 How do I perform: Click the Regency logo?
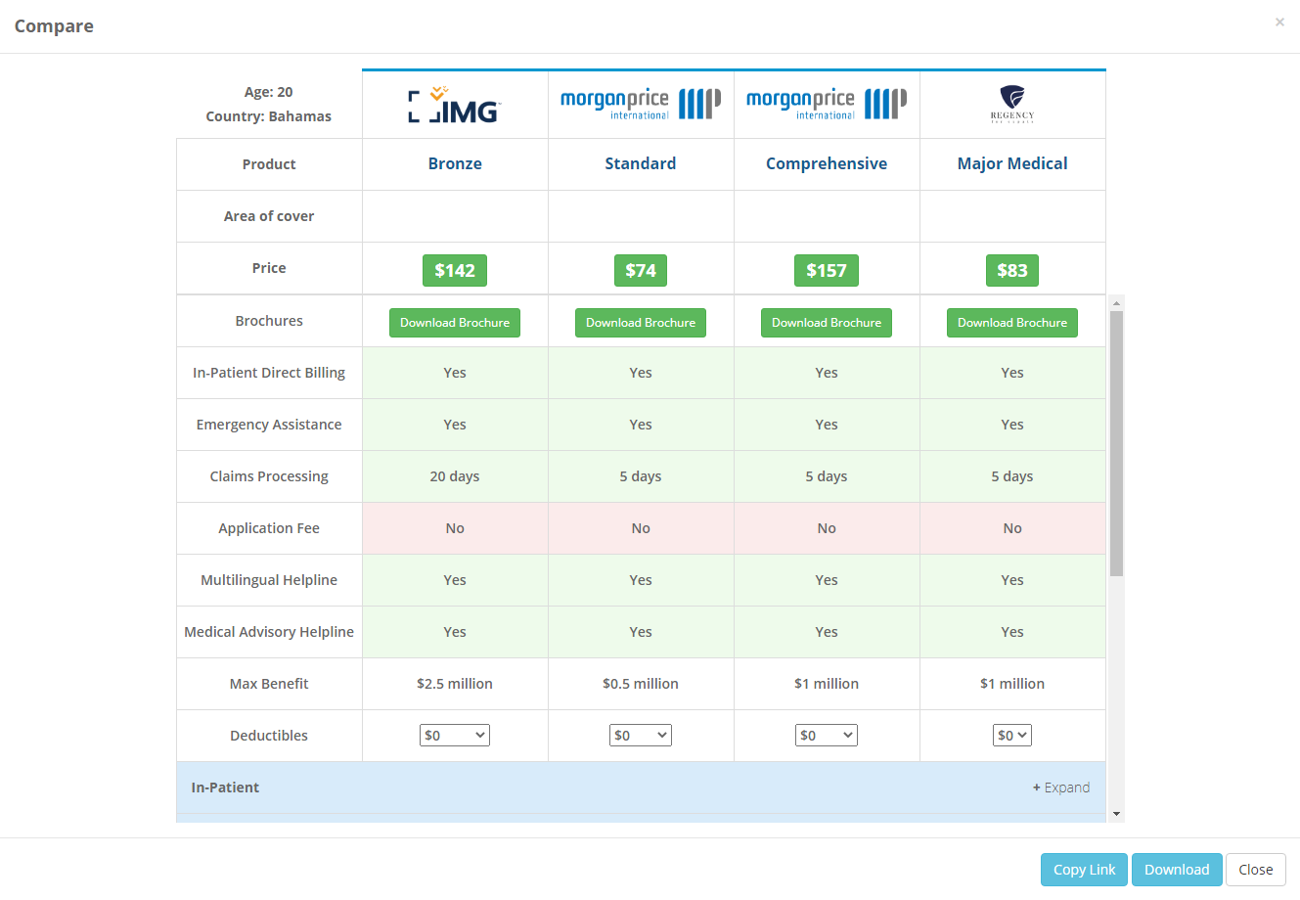[1012, 104]
